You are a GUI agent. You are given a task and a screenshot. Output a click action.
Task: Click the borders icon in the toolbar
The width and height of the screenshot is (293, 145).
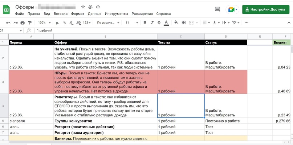coord(183,22)
